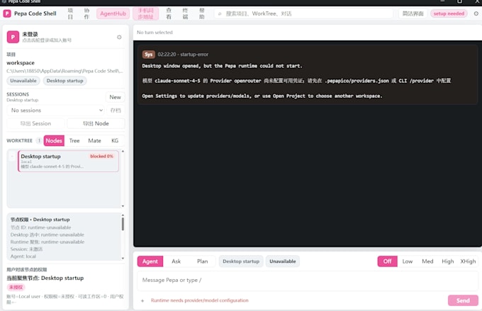Select Ask mode
Screen dimensions: 482x311
(x=176, y=261)
